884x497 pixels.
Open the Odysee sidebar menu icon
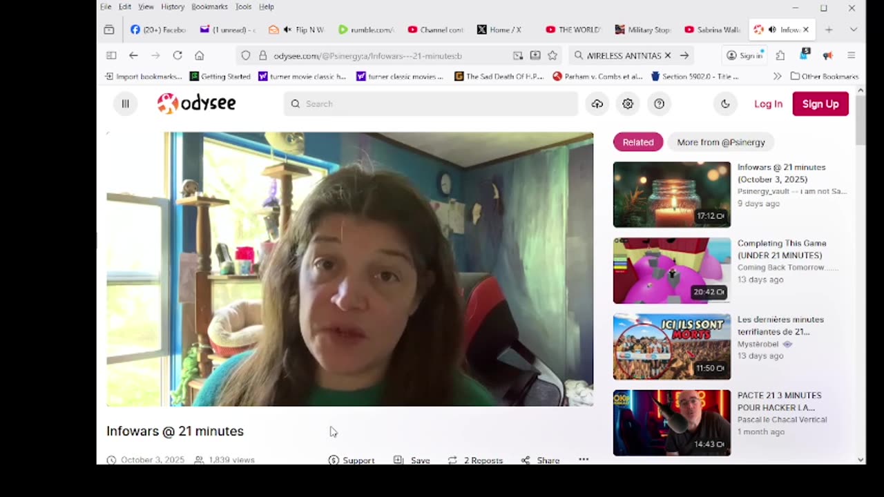pos(125,104)
